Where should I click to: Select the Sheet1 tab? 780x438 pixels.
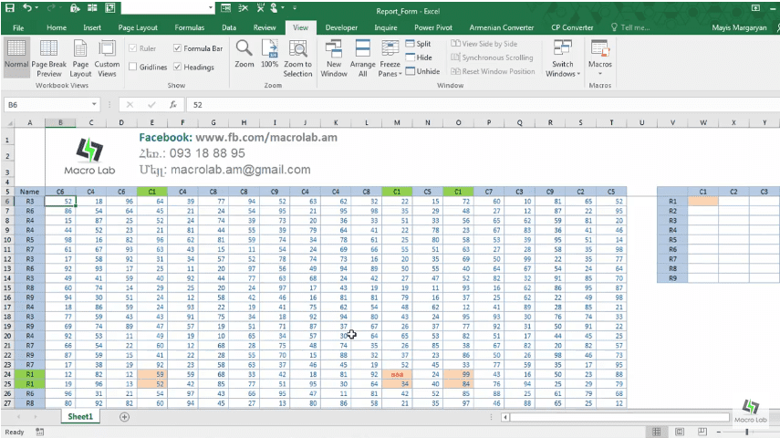(x=80, y=417)
